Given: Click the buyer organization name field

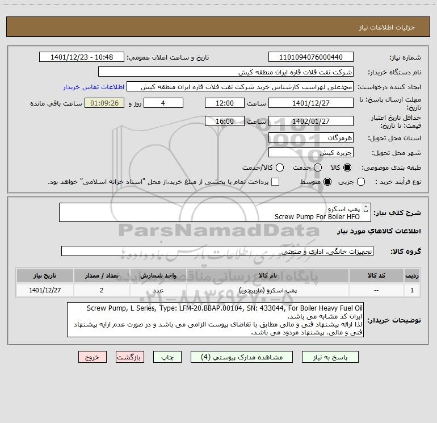Looking at the screenshot, I should point(226,72).
